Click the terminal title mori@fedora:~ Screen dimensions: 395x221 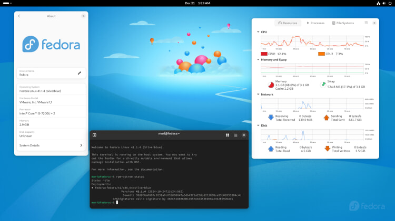click(x=169, y=134)
